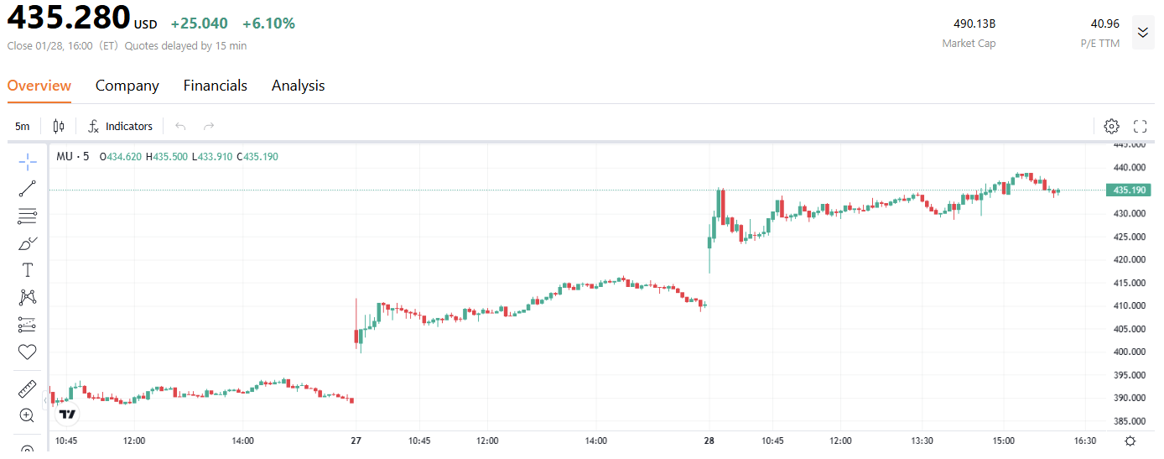1164x459 pixels.
Task: Switch to the Financials tab
Action: tap(216, 86)
